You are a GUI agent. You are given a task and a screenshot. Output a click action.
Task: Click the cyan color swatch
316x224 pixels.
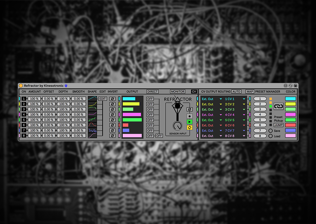290,99
